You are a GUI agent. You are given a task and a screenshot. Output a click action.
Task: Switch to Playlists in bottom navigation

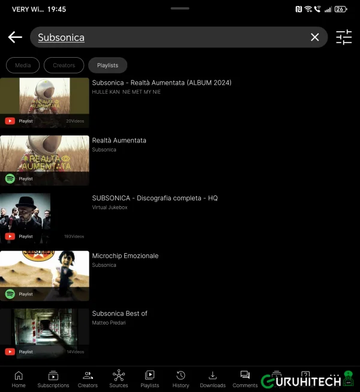tap(149, 379)
